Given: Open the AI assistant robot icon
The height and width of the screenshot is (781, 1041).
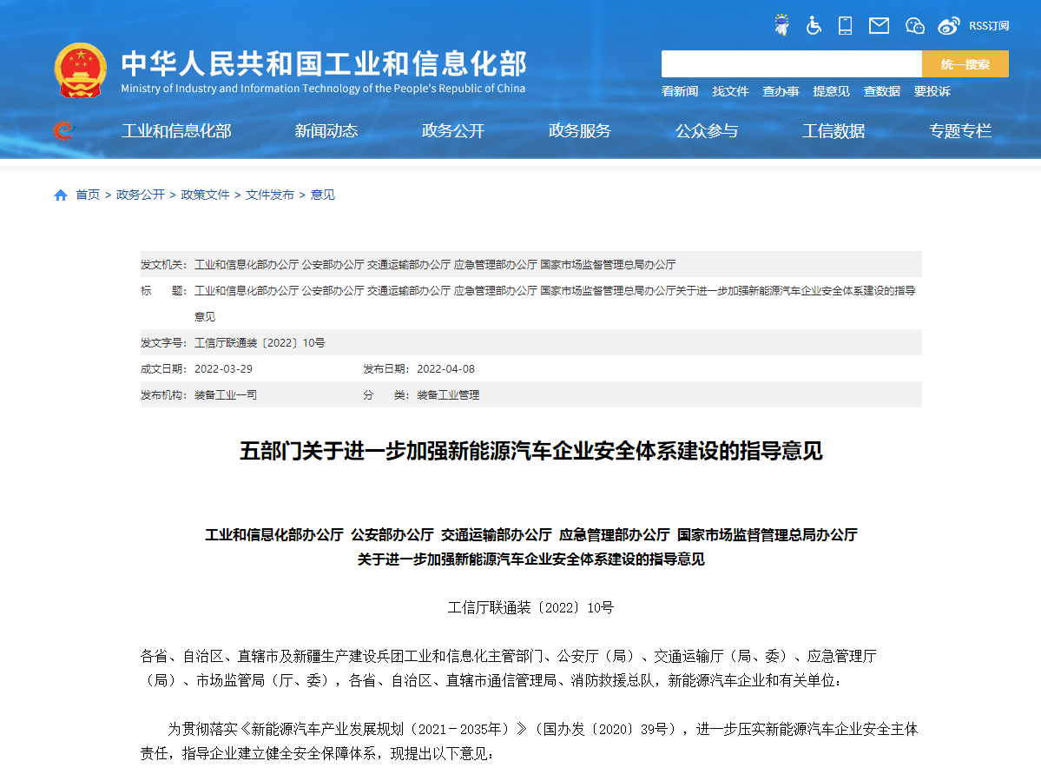Looking at the screenshot, I should tap(782, 25).
